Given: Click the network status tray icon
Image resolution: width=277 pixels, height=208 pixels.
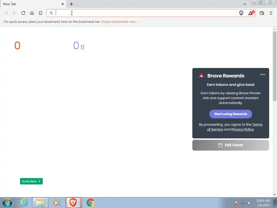Looking at the screenshot, I should pos(243,203).
